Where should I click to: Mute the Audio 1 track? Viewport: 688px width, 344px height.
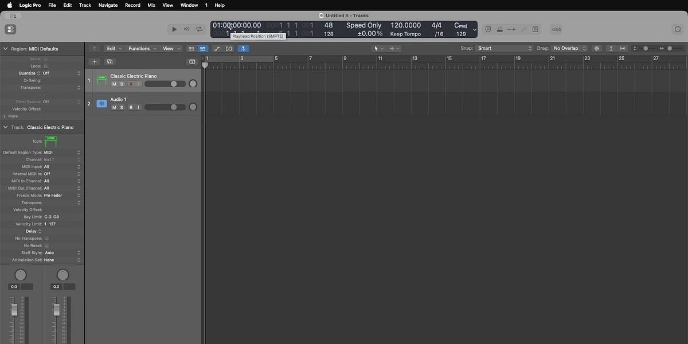(x=114, y=107)
